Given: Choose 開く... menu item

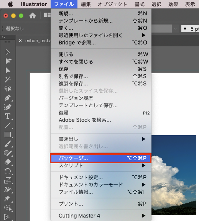Looking at the screenshot, I should pos(101,28).
